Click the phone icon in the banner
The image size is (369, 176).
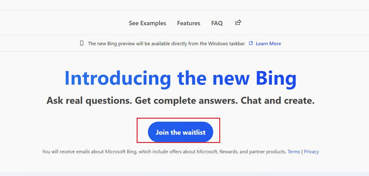coord(82,43)
